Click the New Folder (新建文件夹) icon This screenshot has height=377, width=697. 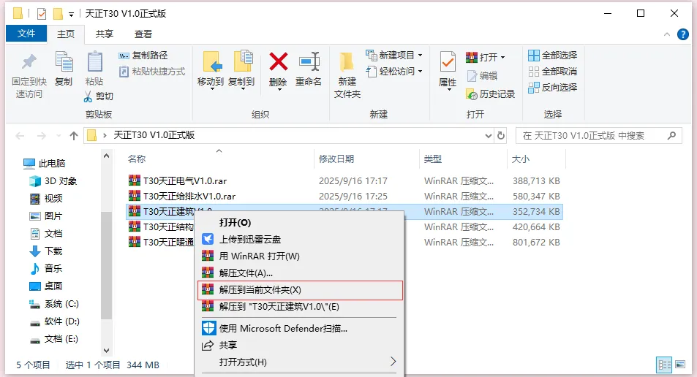[x=346, y=62]
